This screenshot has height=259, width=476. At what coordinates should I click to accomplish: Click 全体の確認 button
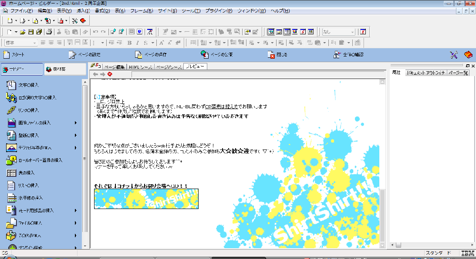pos(348,54)
